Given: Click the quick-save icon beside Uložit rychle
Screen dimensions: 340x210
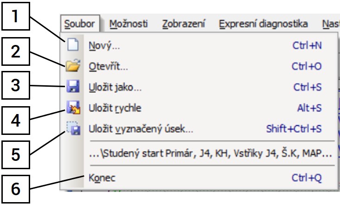Looking at the screenshot, I should (x=72, y=108).
